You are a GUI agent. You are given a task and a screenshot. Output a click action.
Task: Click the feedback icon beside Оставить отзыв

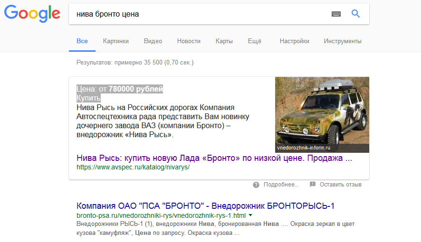pos(313,185)
